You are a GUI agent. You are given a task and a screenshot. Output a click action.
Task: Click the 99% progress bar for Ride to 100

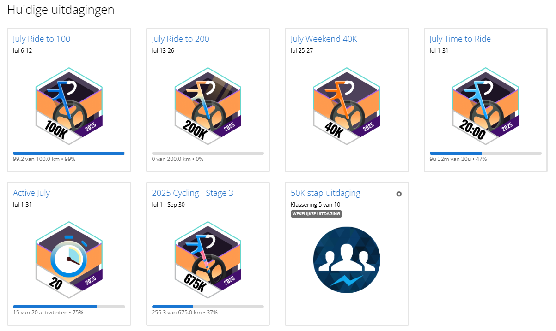pos(69,153)
